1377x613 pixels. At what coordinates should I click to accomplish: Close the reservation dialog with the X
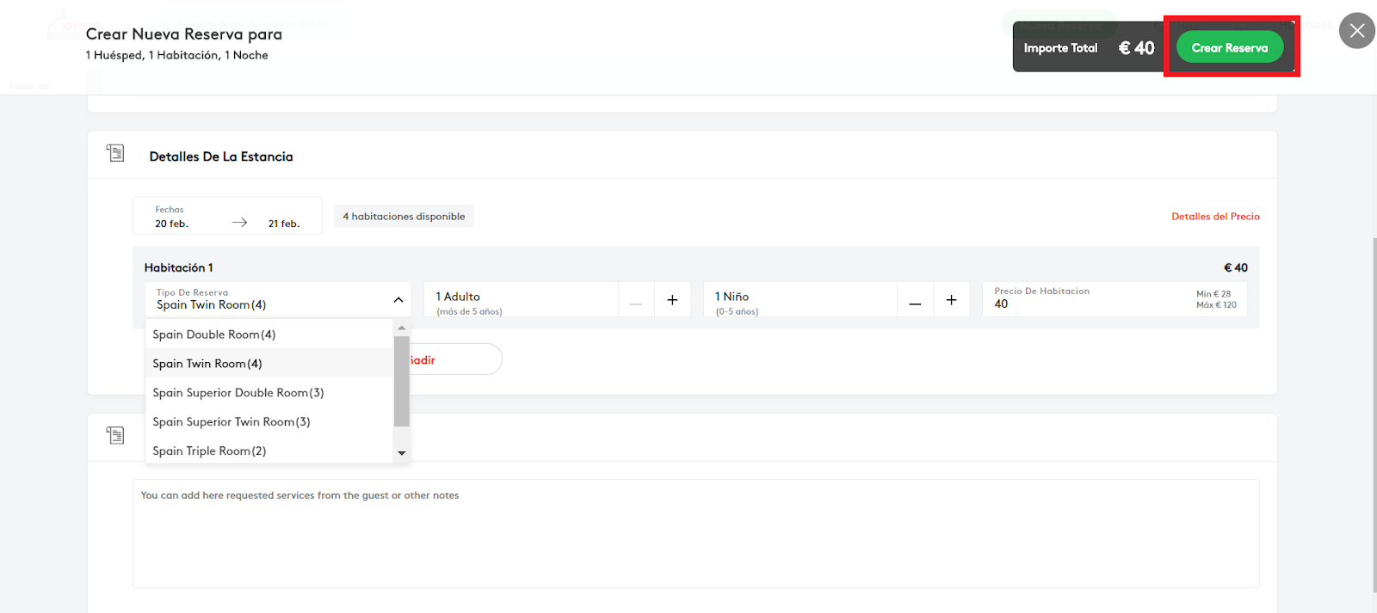pos(1357,31)
